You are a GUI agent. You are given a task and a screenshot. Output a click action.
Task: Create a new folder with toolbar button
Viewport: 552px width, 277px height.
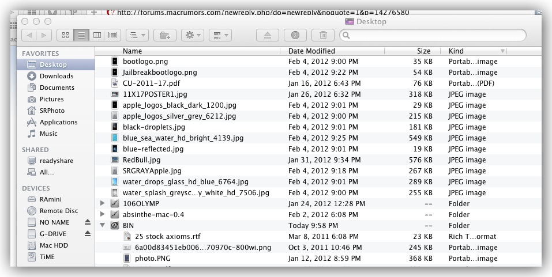(165, 35)
